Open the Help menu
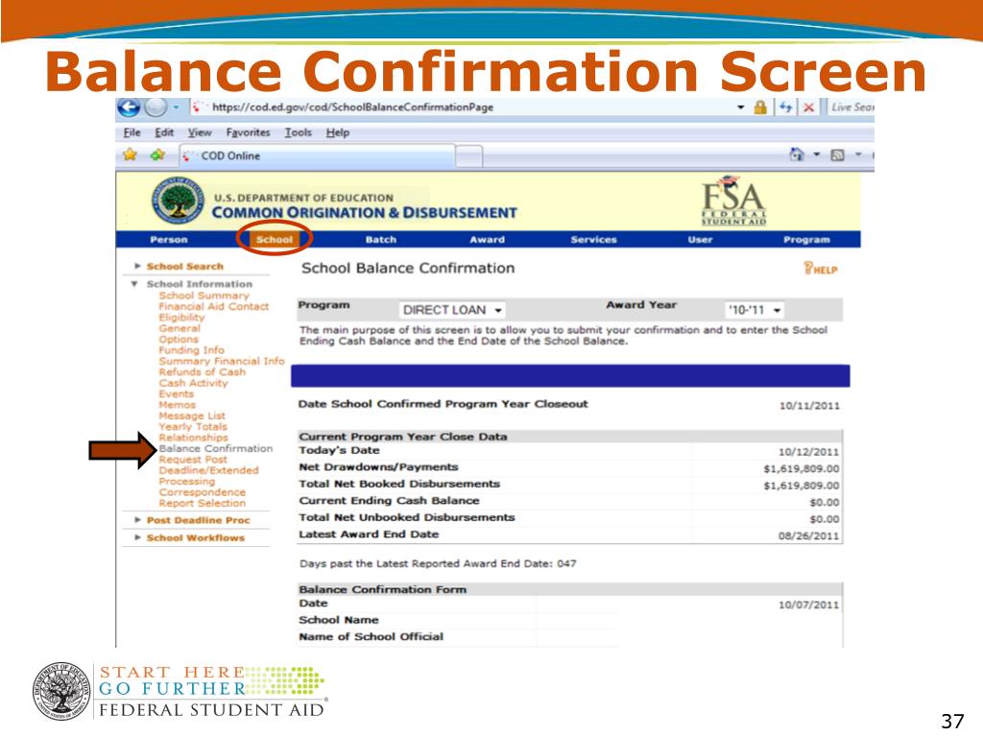This screenshot has width=983, height=737. point(337,132)
